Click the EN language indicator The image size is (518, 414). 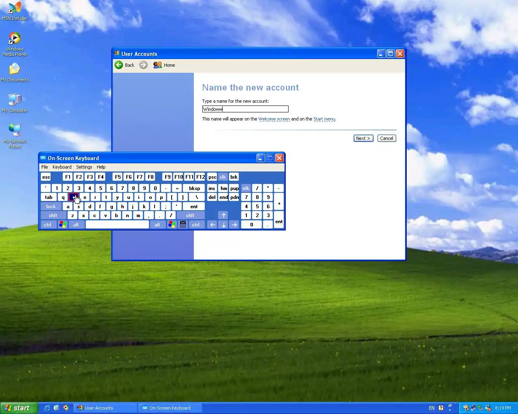431,408
